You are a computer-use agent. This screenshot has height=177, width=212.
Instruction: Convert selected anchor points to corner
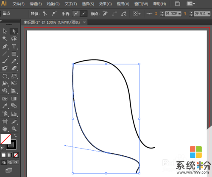click(x=45, y=14)
